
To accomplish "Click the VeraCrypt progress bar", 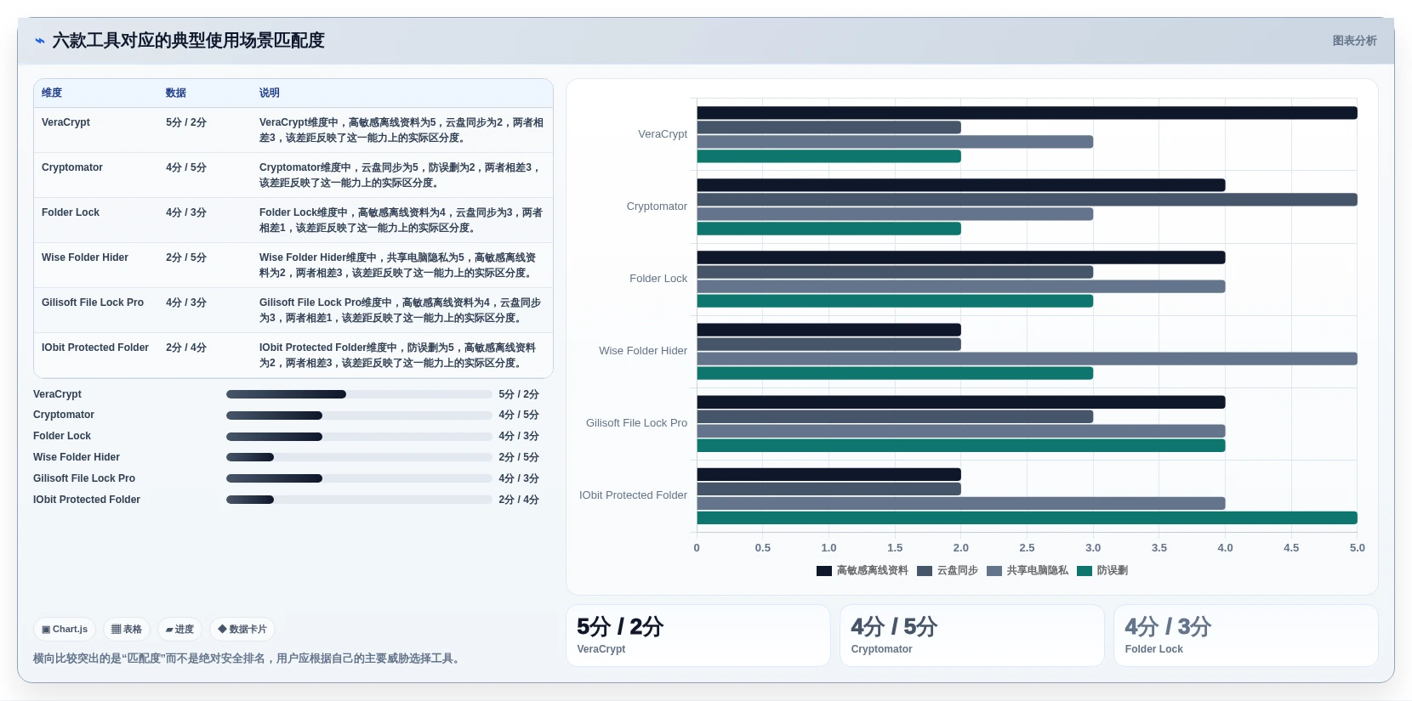I will pyautogui.click(x=359, y=394).
